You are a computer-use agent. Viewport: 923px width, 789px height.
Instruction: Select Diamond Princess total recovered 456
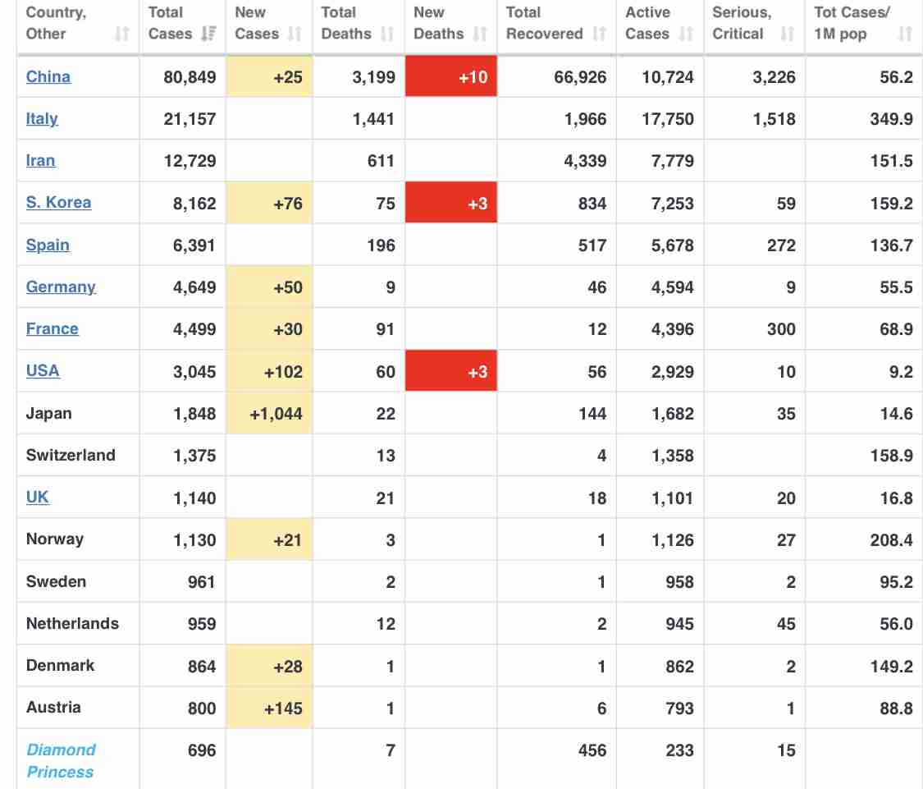click(592, 750)
